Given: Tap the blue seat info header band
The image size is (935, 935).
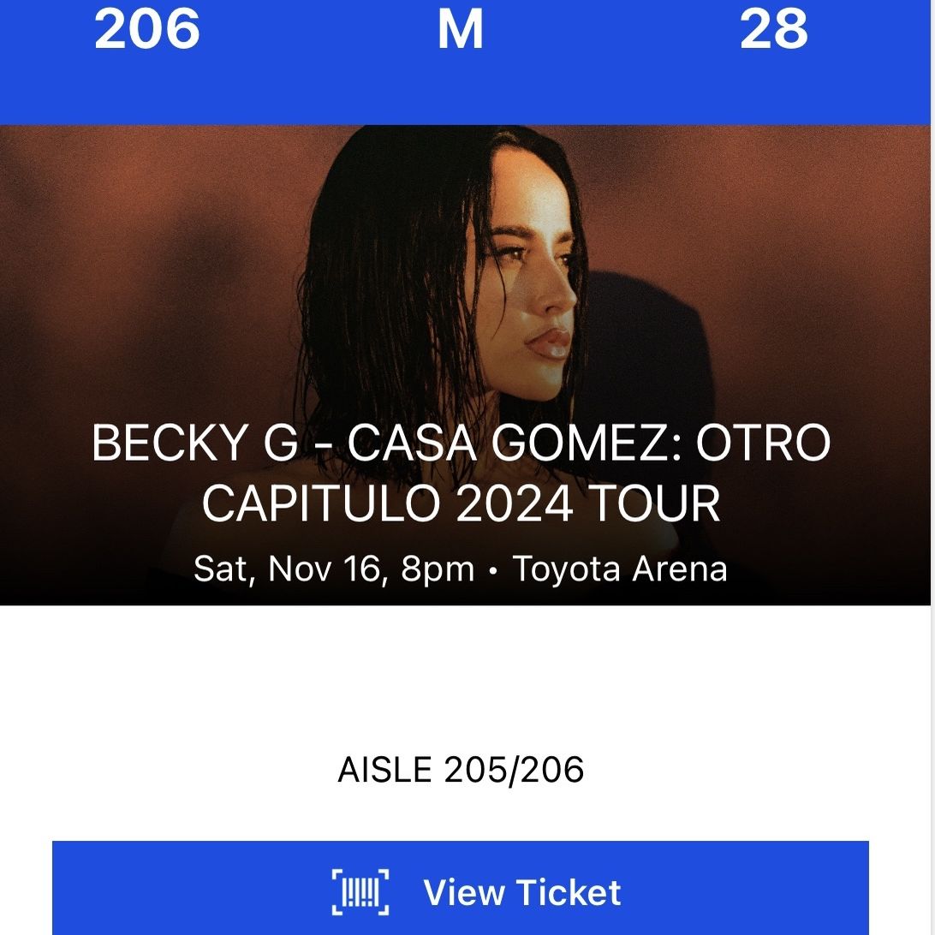Looking at the screenshot, I should 465,62.
